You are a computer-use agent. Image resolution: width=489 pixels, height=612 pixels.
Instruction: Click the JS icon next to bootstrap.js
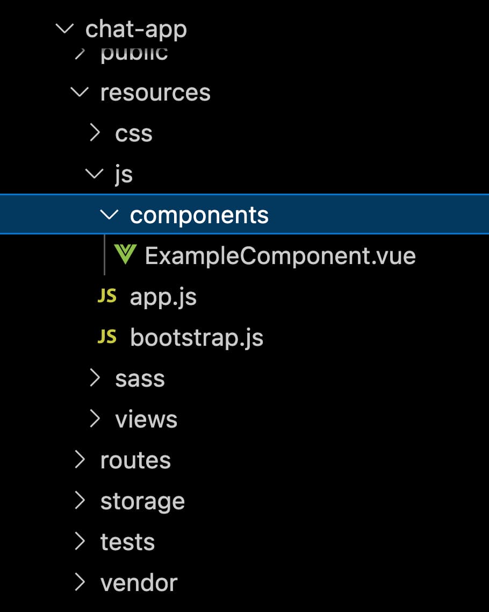coord(107,337)
